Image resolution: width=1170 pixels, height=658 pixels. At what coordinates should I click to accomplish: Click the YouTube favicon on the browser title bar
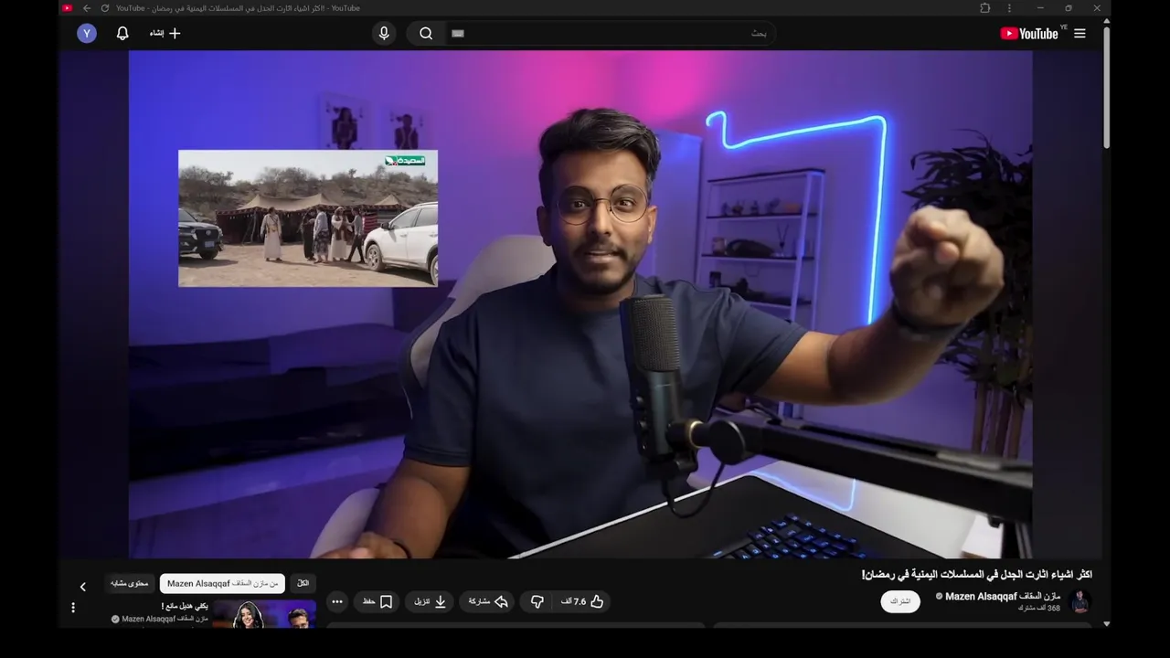67,8
